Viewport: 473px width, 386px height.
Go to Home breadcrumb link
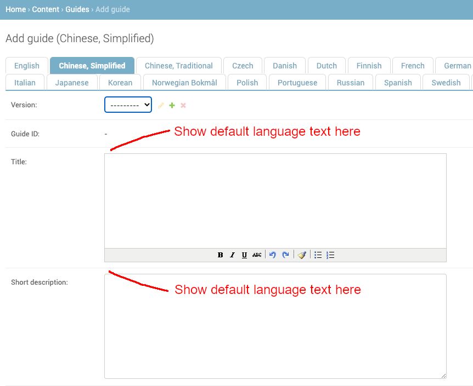click(x=16, y=9)
